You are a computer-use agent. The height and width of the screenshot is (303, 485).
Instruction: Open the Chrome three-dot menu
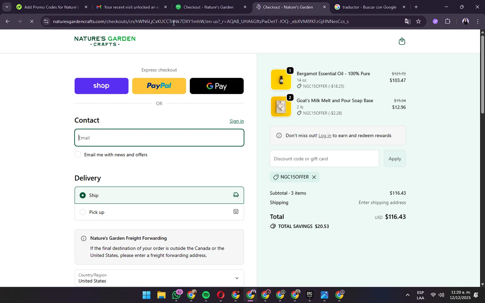click(x=478, y=21)
